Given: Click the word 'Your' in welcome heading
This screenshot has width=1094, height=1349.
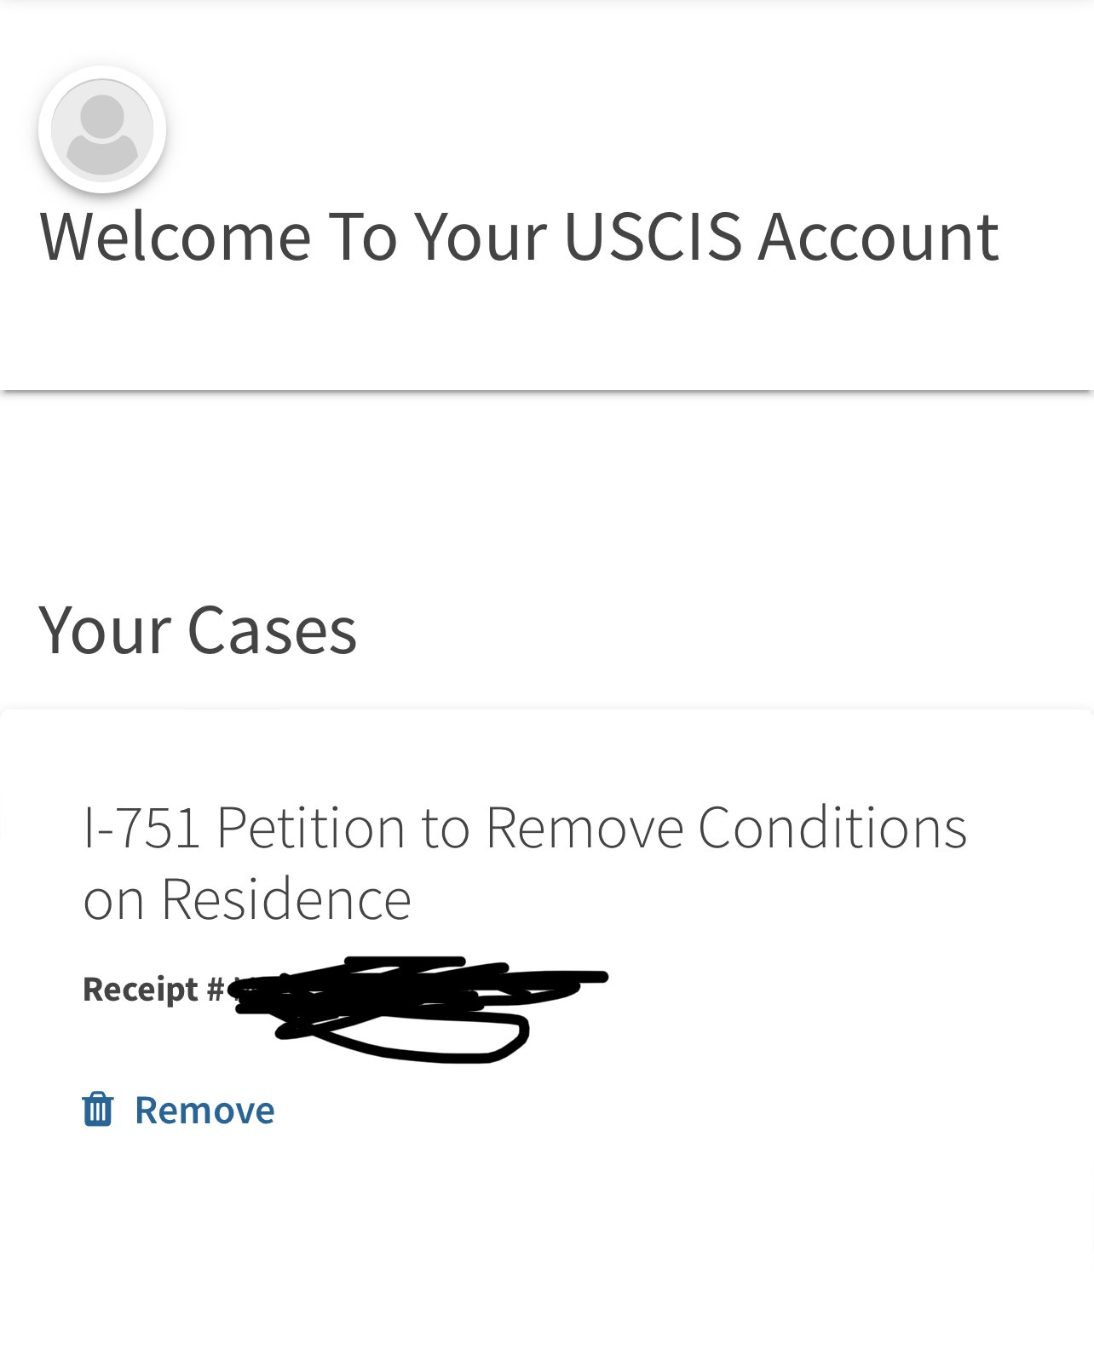Looking at the screenshot, I should click(x=480, y=236).
